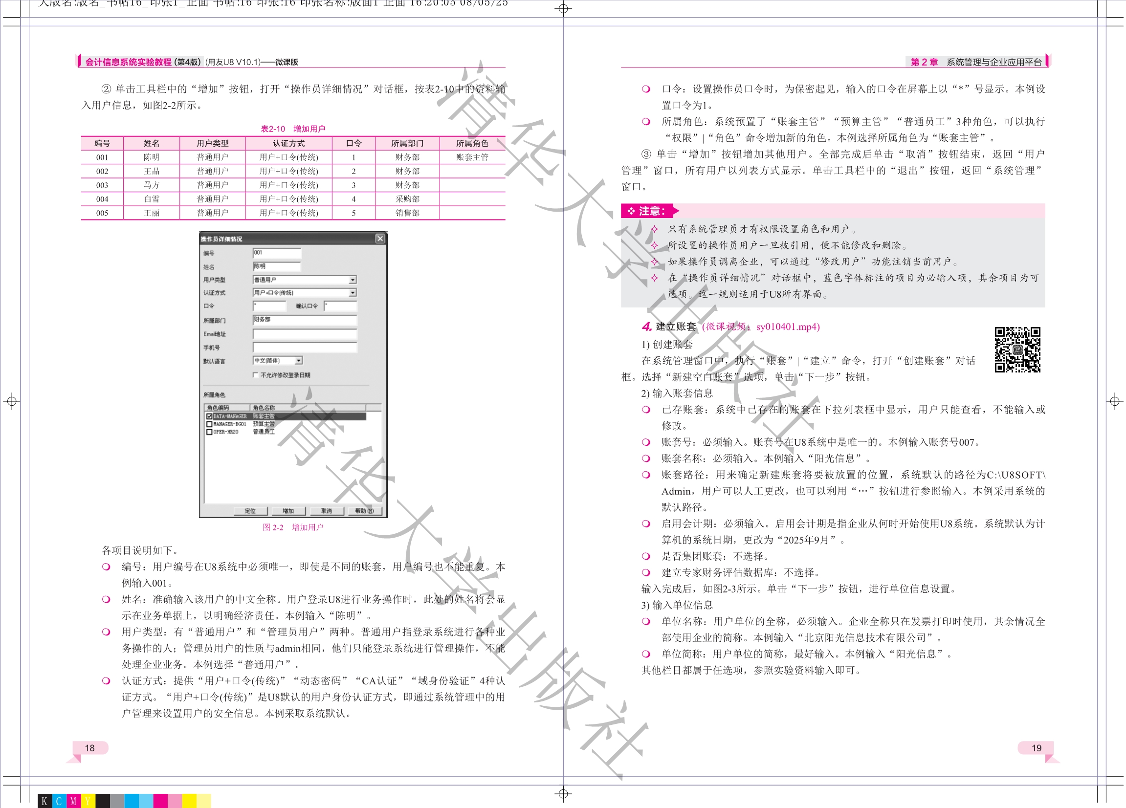This screenshot has height=808, width=1126.
Task: Expand the 认证方式 combo box
Action: pos(352,293)
